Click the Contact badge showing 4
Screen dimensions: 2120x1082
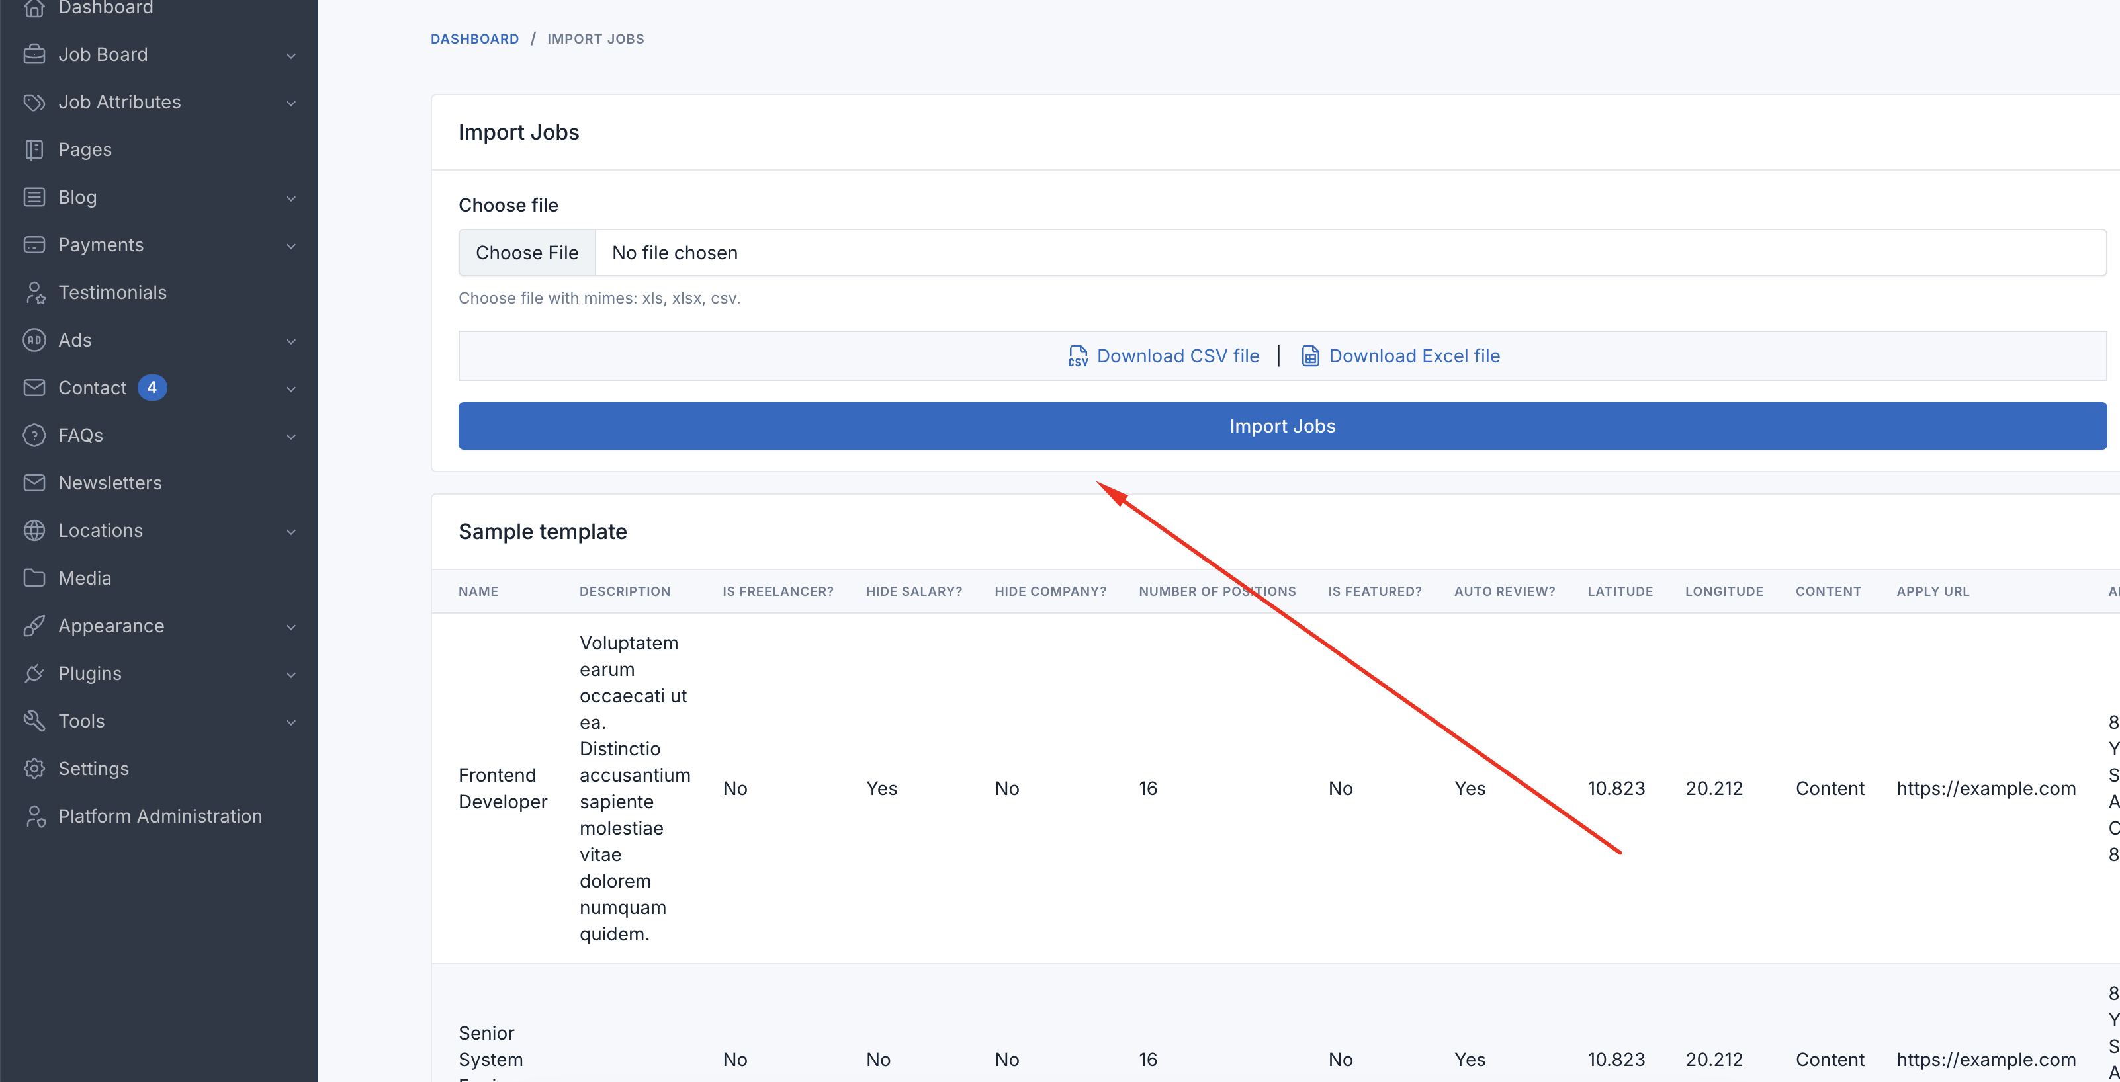[x=152, y=388]
